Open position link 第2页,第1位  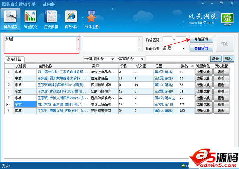(164, 72)
